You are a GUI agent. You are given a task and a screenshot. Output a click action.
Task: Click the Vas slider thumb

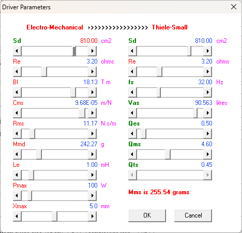(x=195, y=113)
